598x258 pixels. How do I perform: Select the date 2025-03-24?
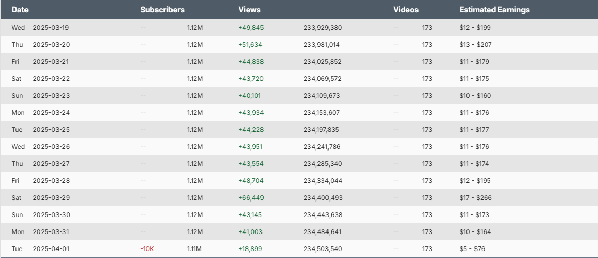coord(52,113)
